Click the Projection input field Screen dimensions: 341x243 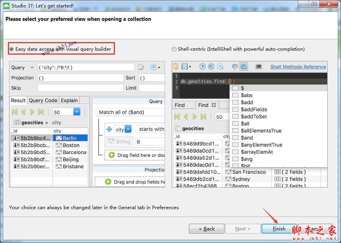pos(80,78)
